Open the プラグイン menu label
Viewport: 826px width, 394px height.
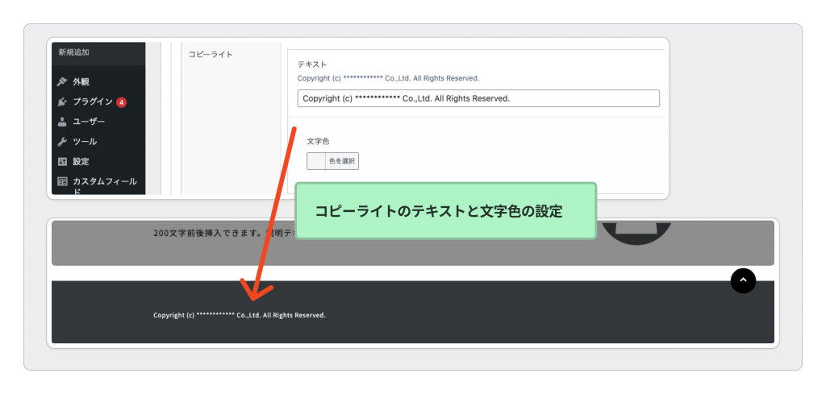point(92,102)
